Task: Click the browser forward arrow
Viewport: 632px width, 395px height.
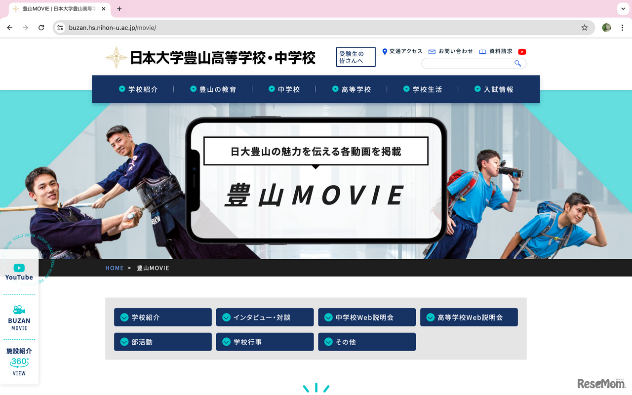Action: [x=26, y=28]
